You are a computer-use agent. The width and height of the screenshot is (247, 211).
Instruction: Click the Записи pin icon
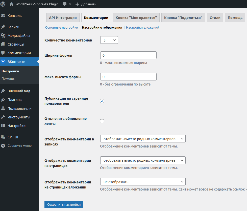coord(3,27)
